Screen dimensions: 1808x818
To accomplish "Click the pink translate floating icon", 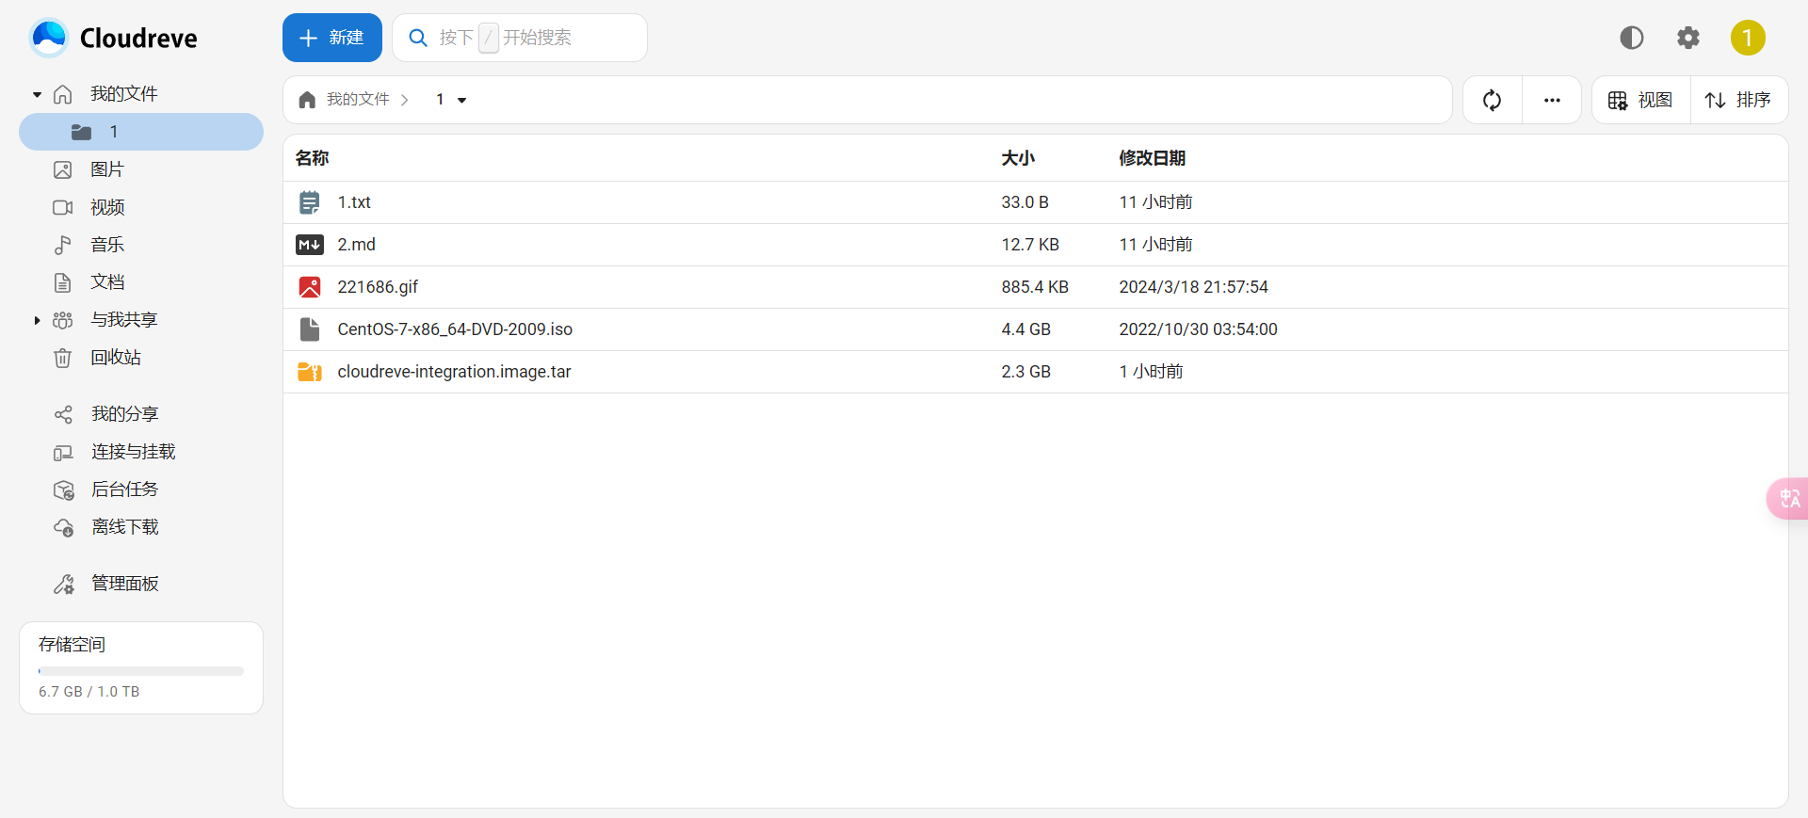I will coord(1789,498).
